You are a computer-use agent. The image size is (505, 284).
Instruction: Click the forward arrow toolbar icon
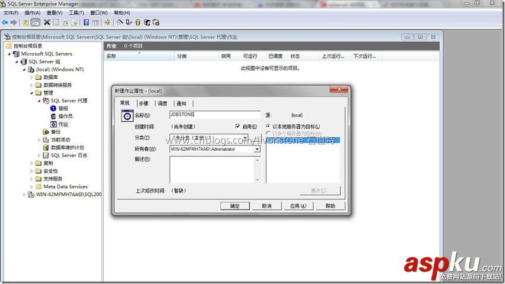coord(14,22)
